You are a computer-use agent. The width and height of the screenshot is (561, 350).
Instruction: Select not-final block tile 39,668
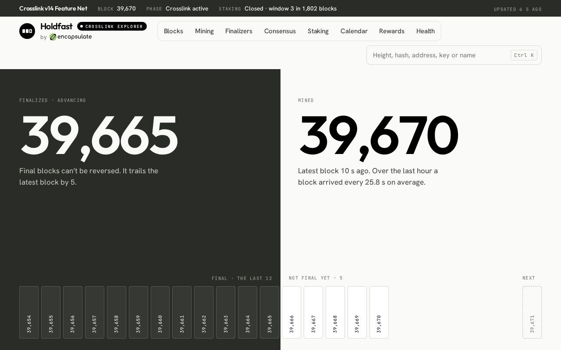tap(335, 312)
